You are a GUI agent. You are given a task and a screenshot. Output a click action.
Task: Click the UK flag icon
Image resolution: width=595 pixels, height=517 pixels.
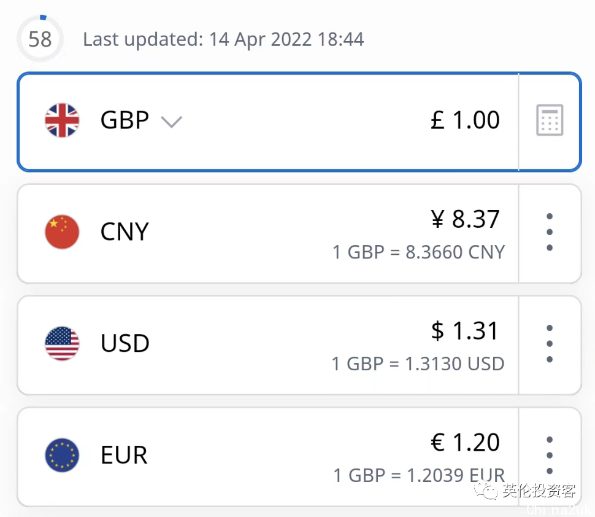(62, 120)
